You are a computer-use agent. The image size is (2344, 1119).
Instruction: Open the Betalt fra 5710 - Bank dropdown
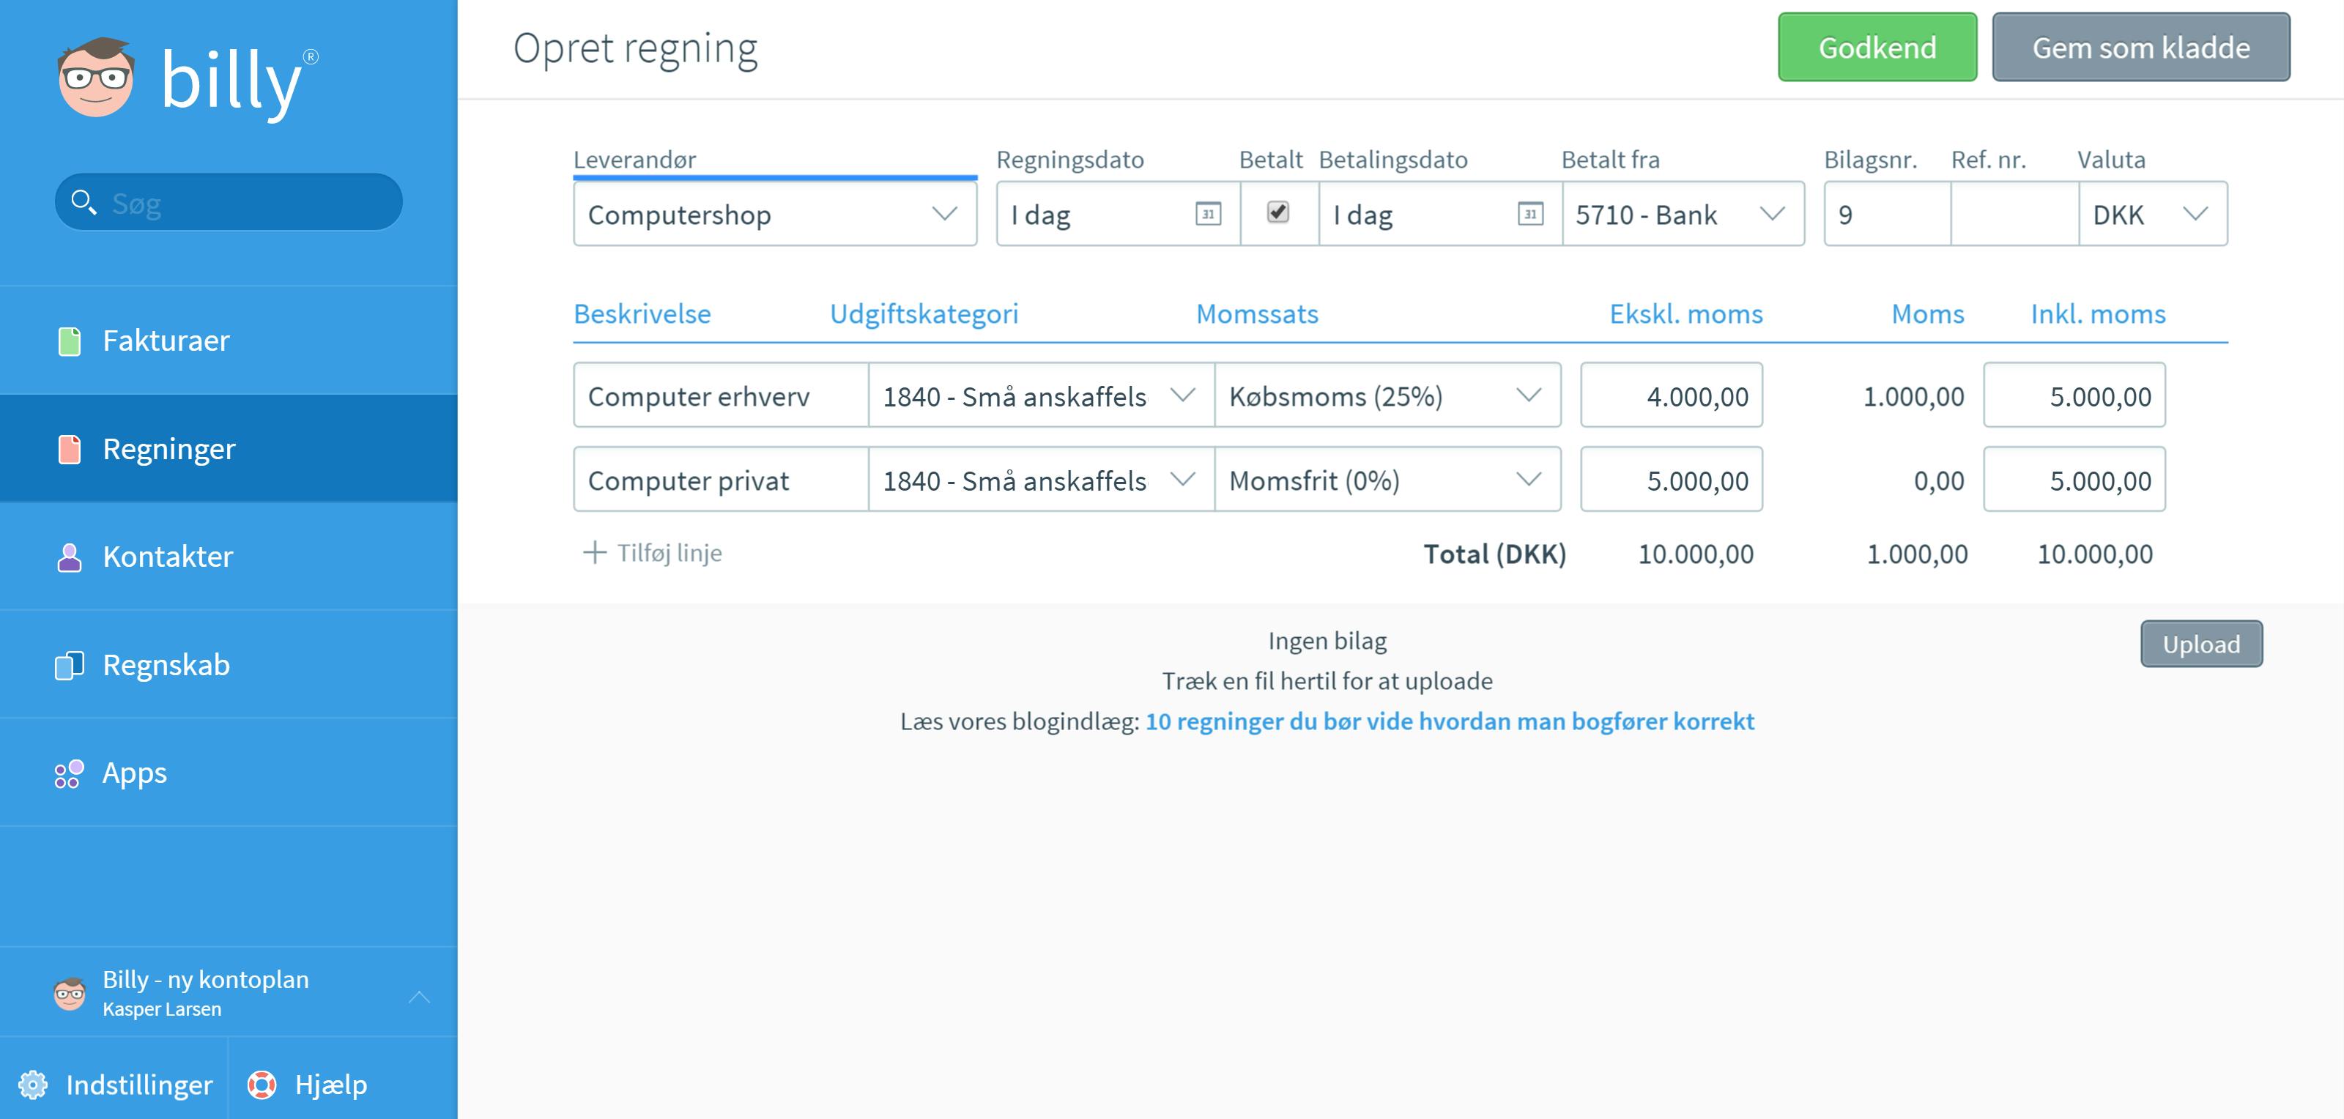[1683, 214]
